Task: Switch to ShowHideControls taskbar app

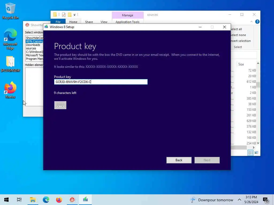Action: point(72,200)
